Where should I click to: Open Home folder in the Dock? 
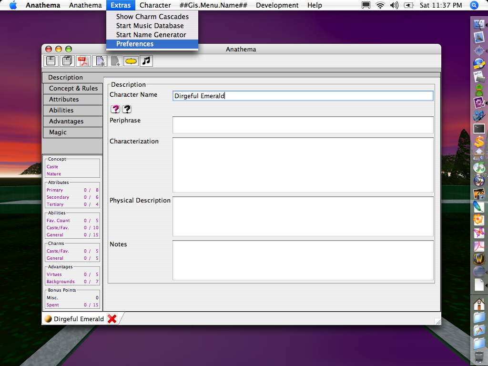pos(479,305)
